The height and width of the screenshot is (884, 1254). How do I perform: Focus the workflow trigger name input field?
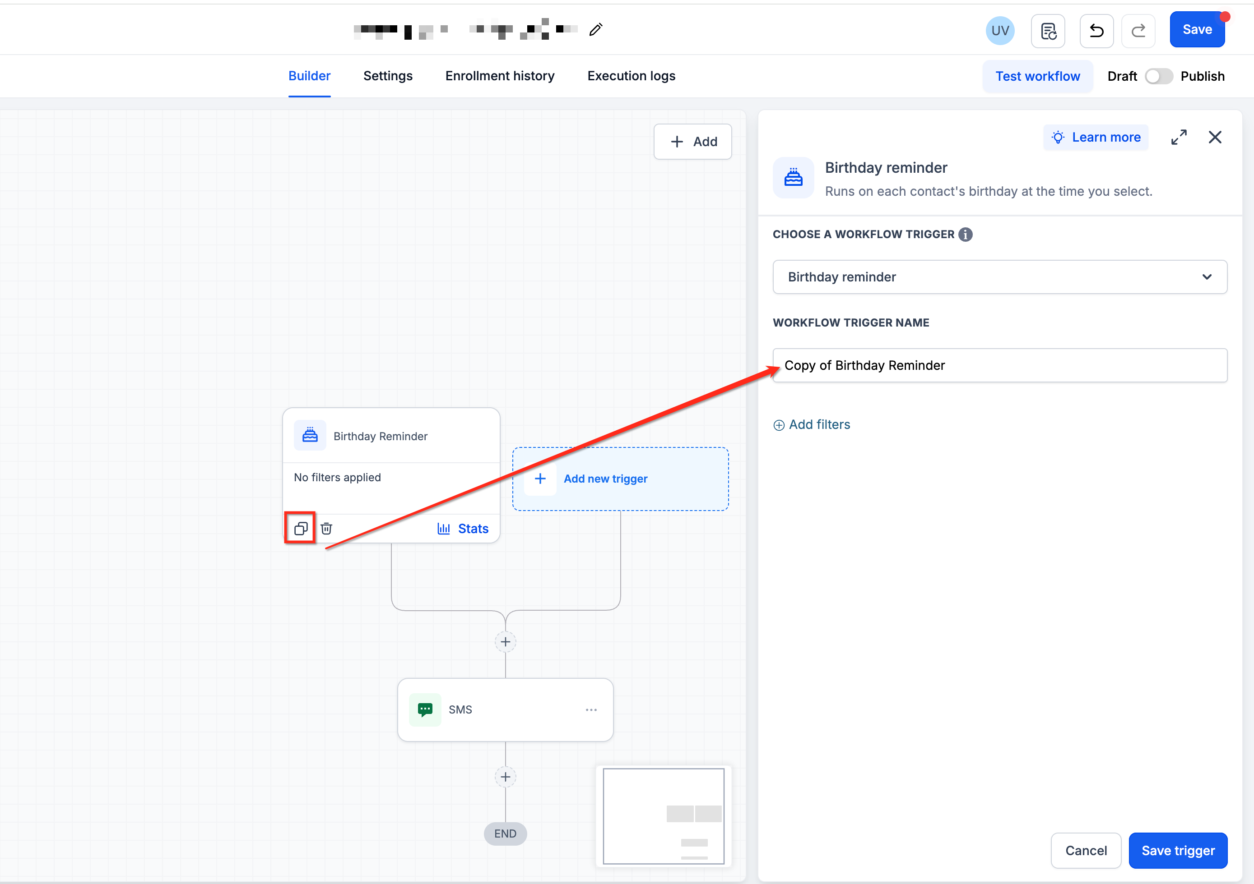click(999, 365)
